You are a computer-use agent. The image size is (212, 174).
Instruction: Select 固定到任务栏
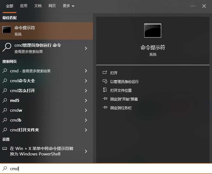tap(121, 108)
